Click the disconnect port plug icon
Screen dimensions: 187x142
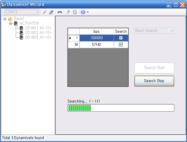pyautogui.click(x=51, y=12)
